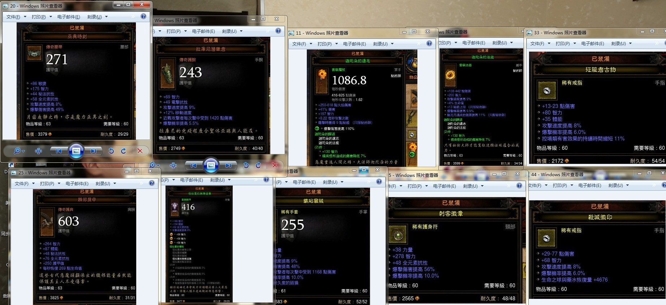Expand 刻录(U) dropdown in the 255 gloves window
This screenshot has height=305, width=666.
click(x=342, y=182)
